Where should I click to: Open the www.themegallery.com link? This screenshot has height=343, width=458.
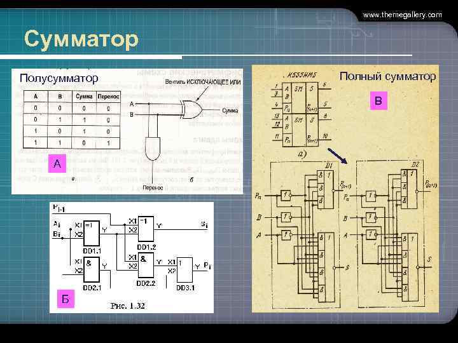pos(402,15)
